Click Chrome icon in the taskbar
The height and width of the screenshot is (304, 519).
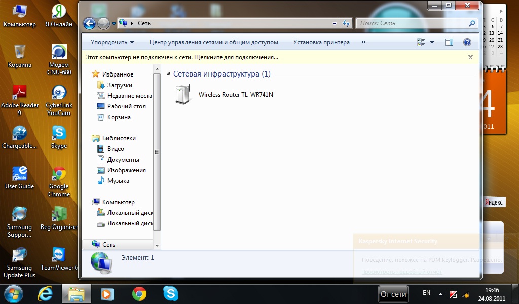(x=139, y=294)
